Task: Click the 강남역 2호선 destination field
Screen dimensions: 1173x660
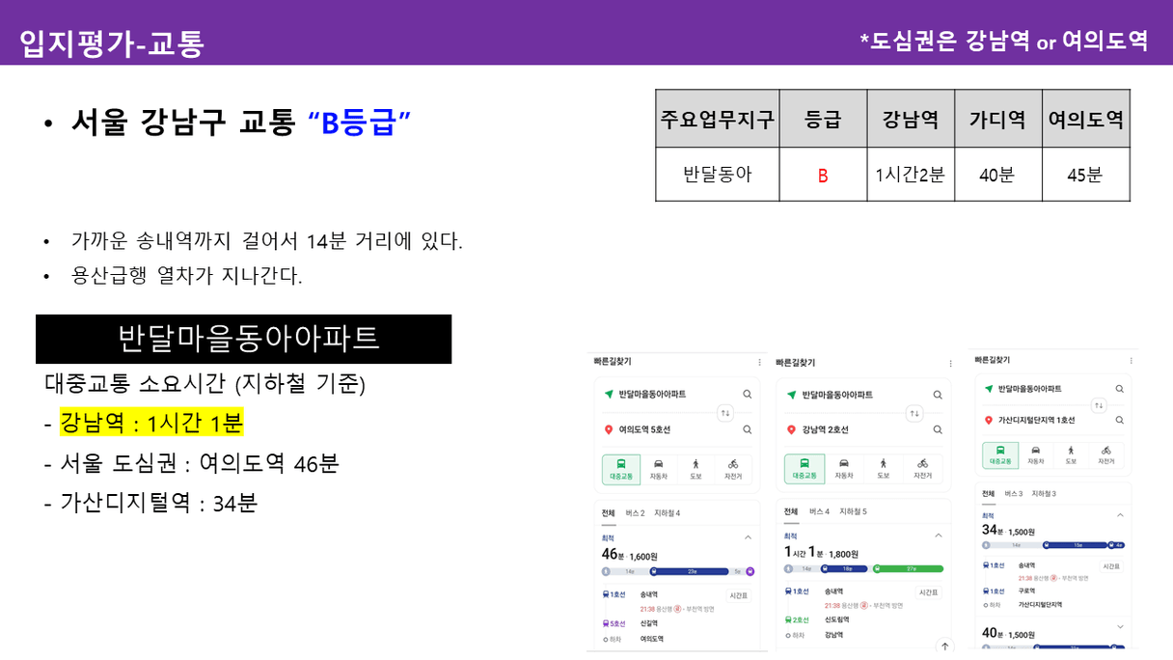Action: [x=864, y=429]
